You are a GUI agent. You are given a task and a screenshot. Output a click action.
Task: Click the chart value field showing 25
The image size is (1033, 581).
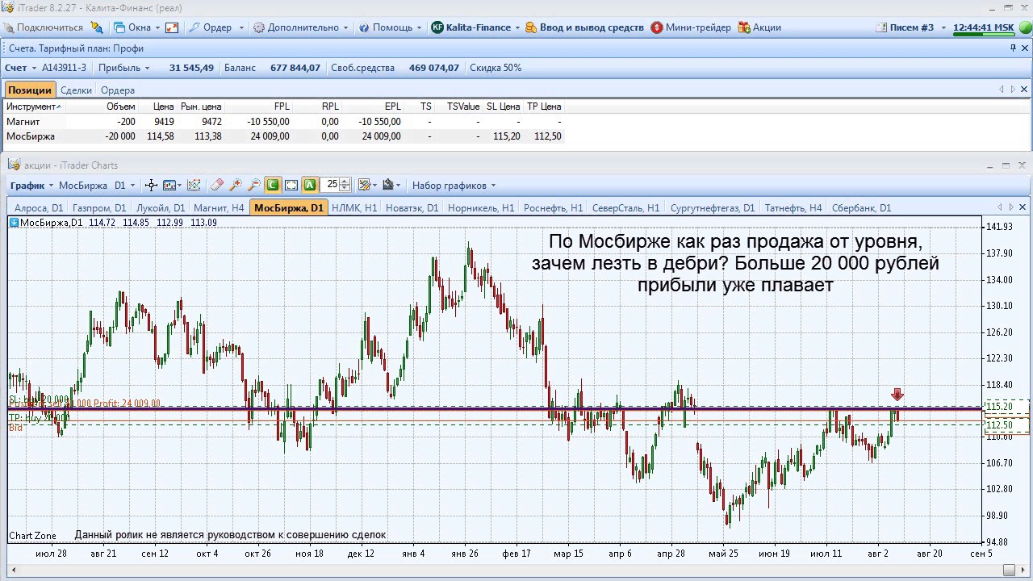[x=331, y=185]
